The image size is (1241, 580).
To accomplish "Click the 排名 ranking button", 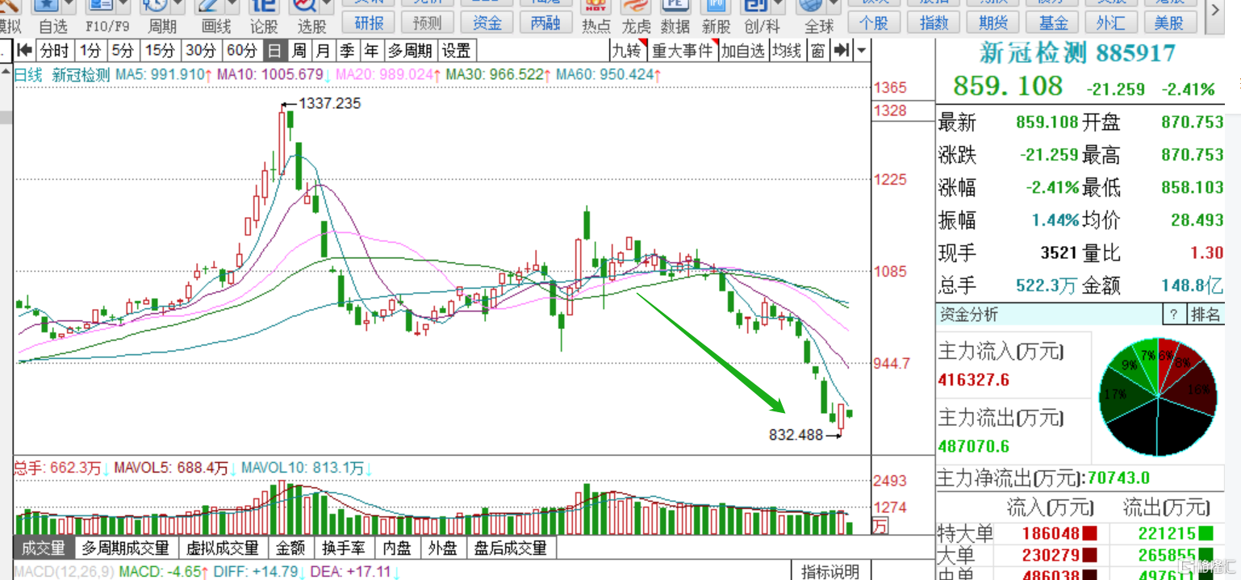I will click(1205, 315).
